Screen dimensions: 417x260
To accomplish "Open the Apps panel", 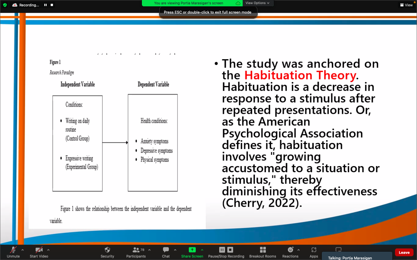I will 314,250.
